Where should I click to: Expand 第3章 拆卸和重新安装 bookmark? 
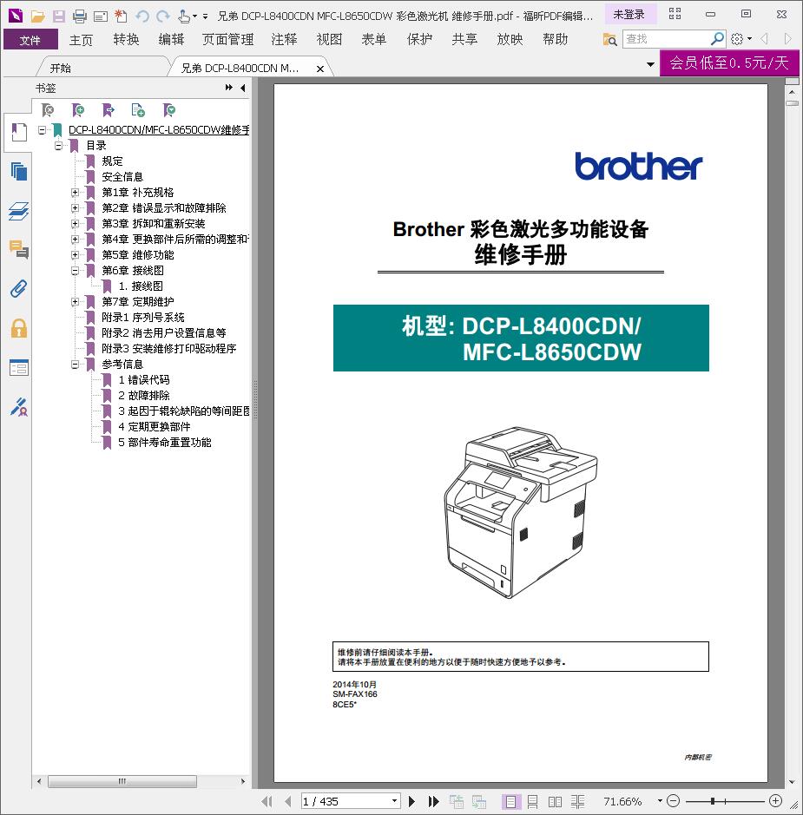click(x=75, y=224)
